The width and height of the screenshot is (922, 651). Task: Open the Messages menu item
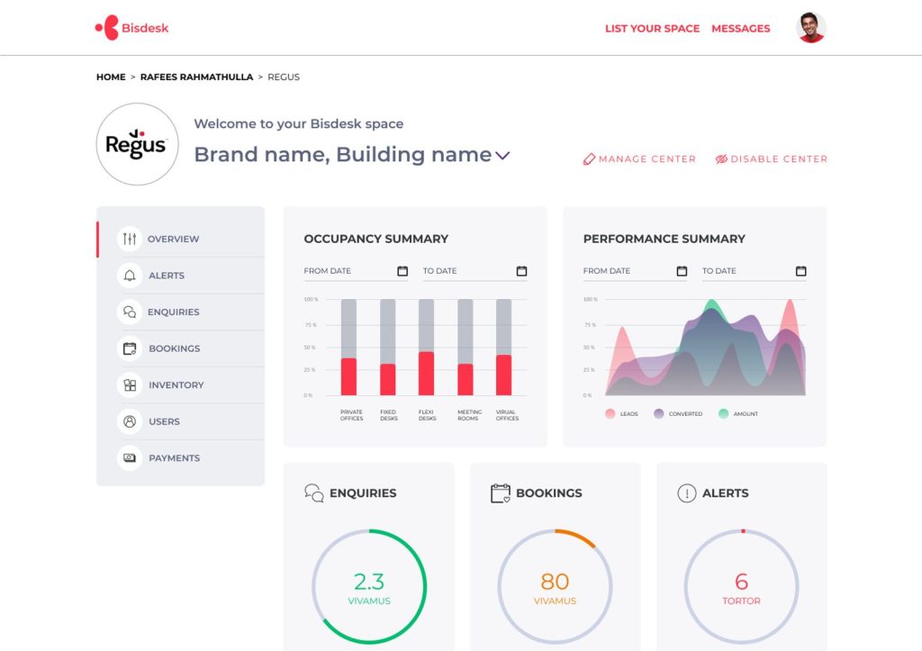(x=740, y=29)
